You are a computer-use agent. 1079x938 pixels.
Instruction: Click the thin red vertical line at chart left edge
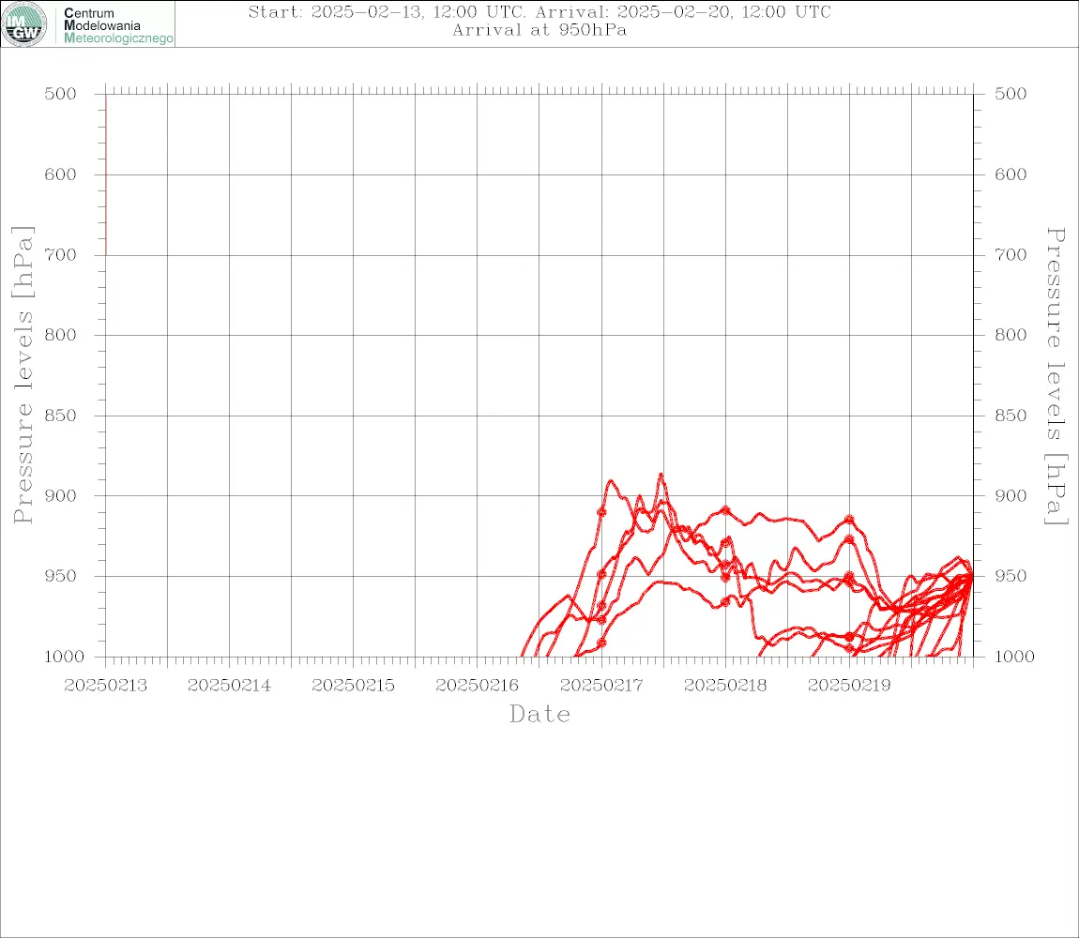pos(106,174)
